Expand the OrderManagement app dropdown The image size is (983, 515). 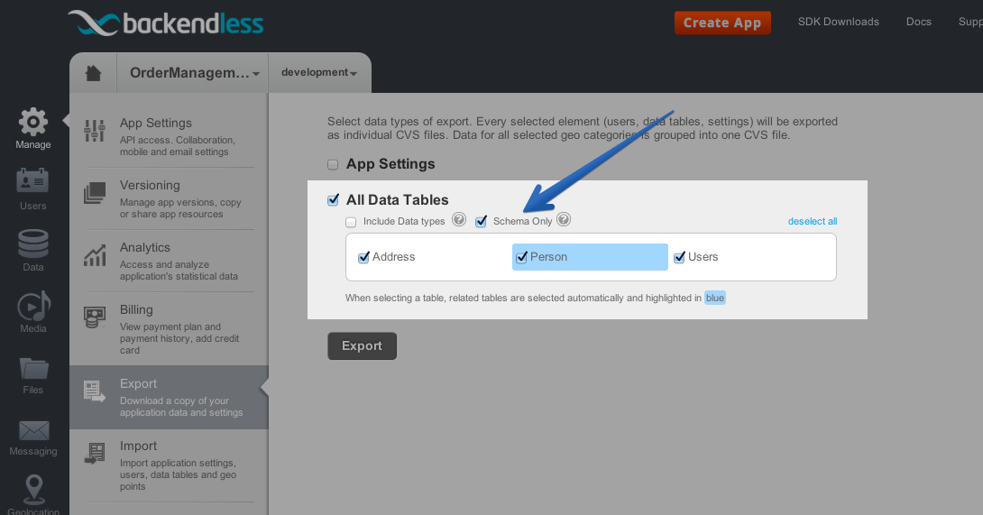click(x=194, y=73)
